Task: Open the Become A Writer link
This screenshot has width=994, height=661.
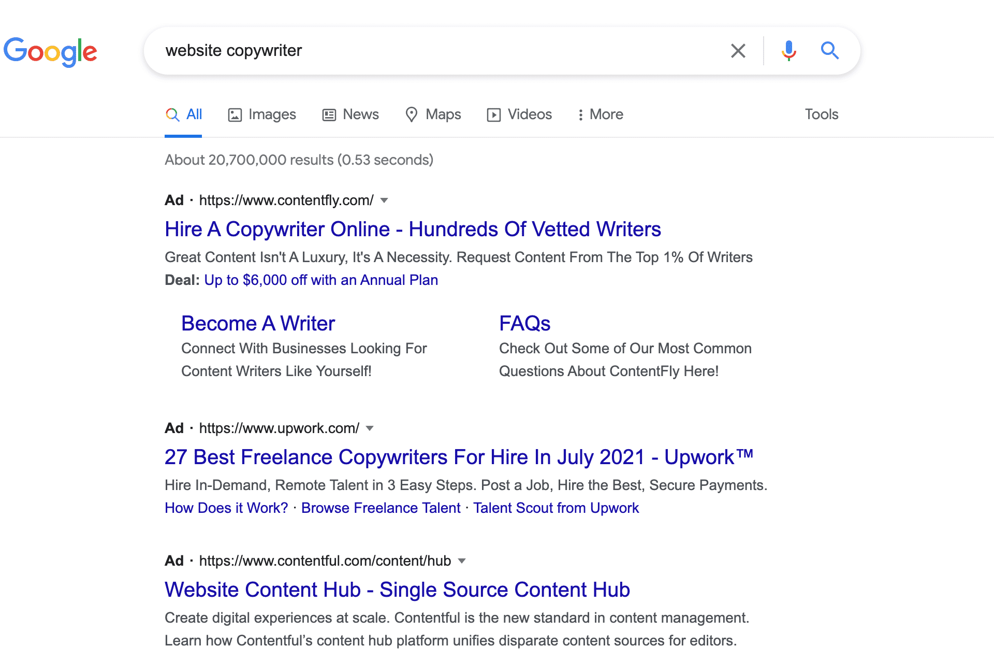Action: tap(258, 323)
